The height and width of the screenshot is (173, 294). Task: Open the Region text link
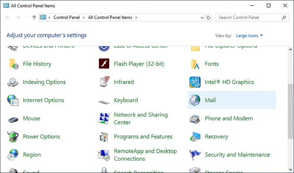tap(32, 155)
